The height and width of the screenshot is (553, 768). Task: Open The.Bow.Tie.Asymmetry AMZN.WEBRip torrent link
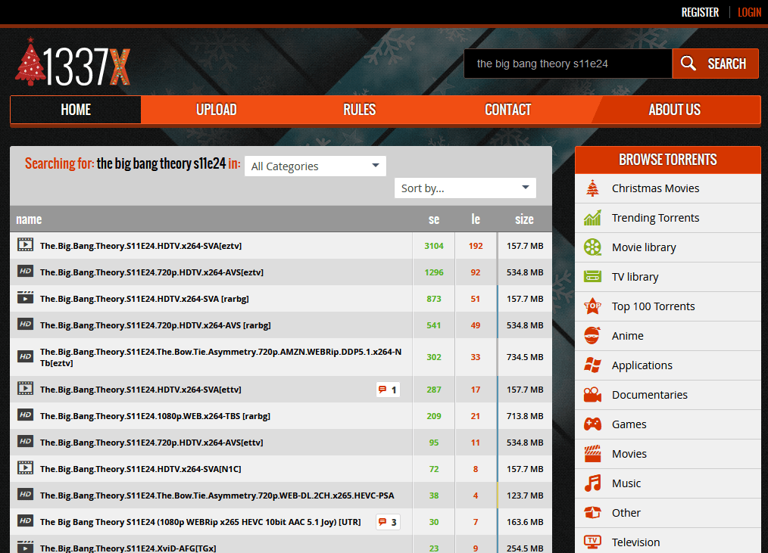[221, 357]
